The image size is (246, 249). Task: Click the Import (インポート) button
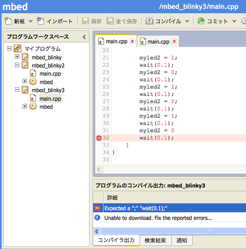(x=55, y=21)
